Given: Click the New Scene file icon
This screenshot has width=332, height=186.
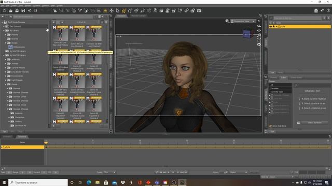Looking at the screenshot, I should click(4, 10).
